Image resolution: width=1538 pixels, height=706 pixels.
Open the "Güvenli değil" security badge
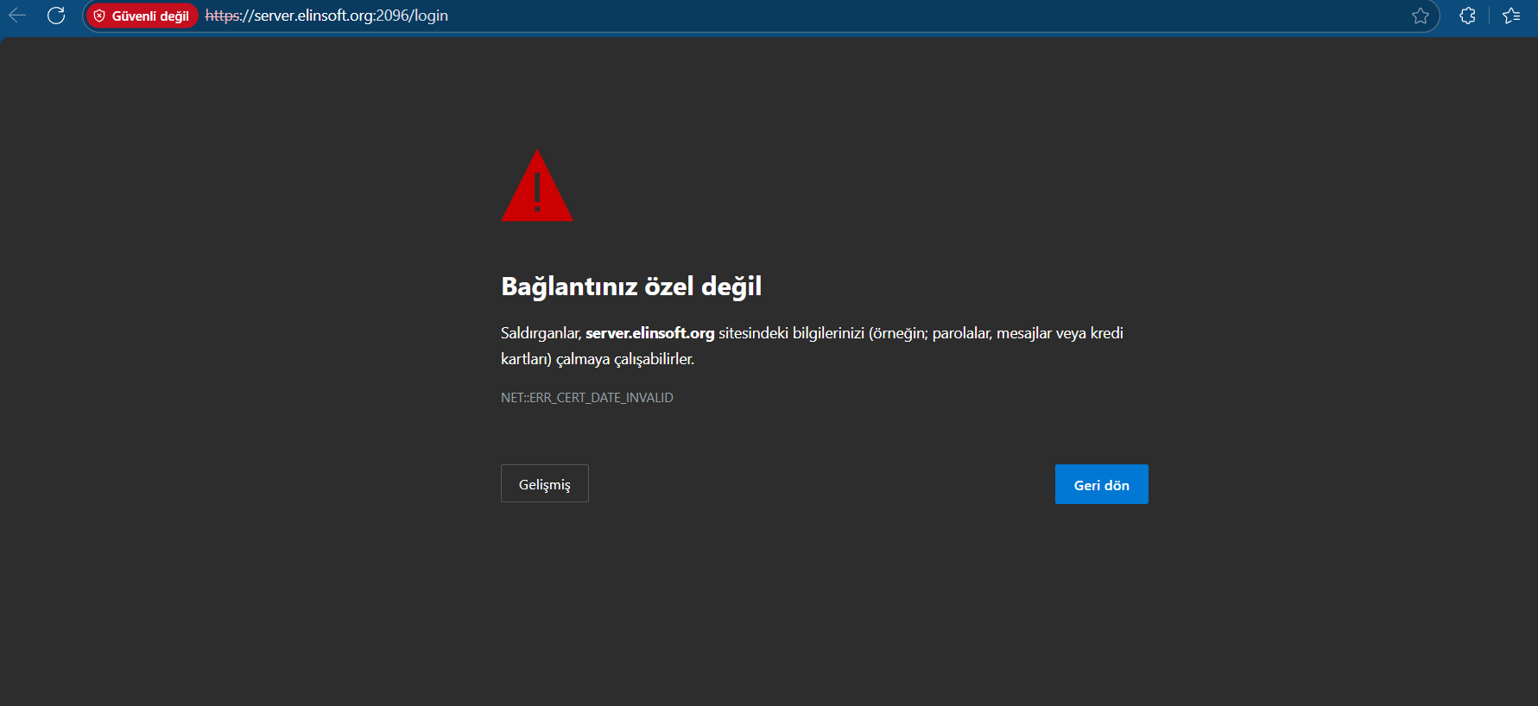tap(142, 16)
